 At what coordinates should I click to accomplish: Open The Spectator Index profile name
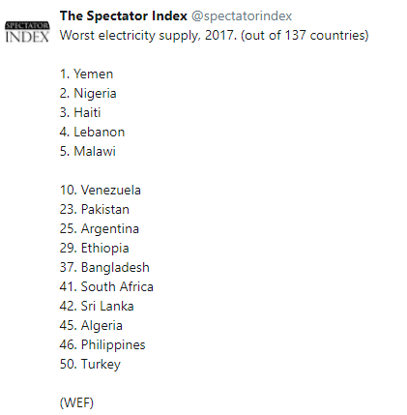point(124,15)
